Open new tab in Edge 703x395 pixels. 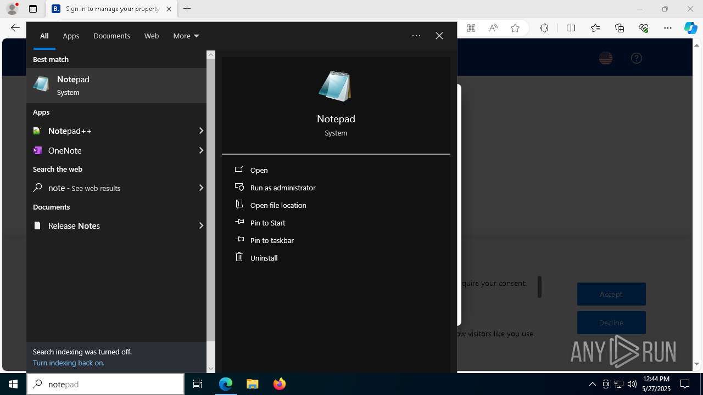tap(187, 9)
